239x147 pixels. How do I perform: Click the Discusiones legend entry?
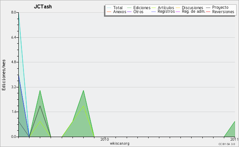point(190,8)
